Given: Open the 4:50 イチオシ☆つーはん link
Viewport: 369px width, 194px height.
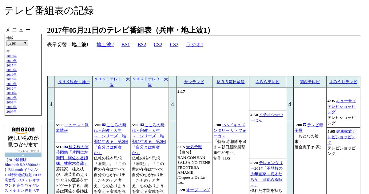Looking at the screenshot, I should pyautogui.click(x=267, y=118).
